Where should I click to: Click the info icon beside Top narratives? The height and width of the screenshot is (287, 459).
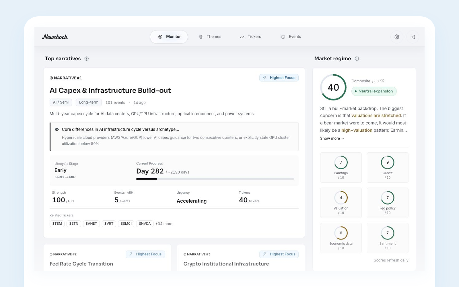[x=86, y=59]
